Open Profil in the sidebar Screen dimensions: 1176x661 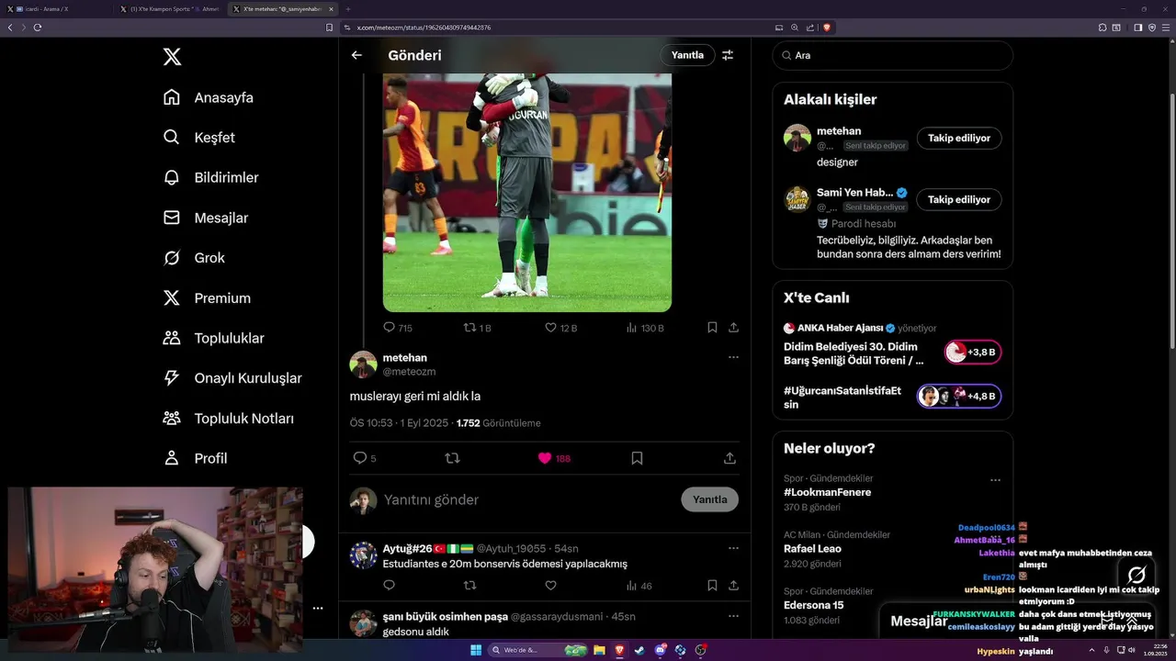point(195,458)
